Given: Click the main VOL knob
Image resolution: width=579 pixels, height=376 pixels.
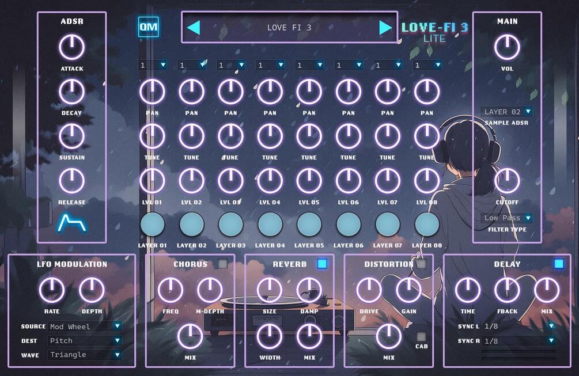Looking at the screenshot, I should click(x=507, y=47).
